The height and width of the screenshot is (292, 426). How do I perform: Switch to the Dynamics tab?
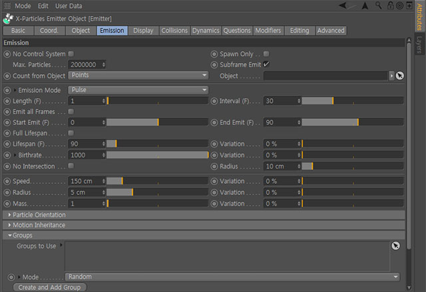pos(206,31)
